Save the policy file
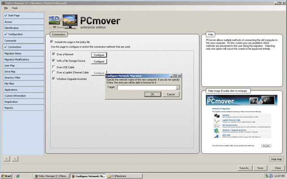The image size is (287, 179). click(x=260, y=168)
